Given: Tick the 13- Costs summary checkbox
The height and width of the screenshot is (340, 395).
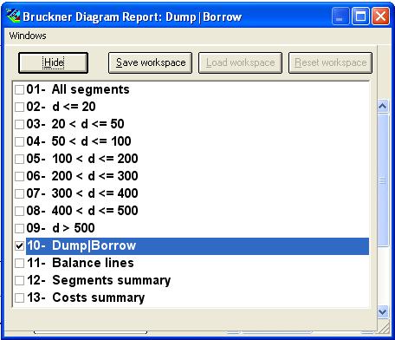Looking at the screenshot, I should pos(19,297).
